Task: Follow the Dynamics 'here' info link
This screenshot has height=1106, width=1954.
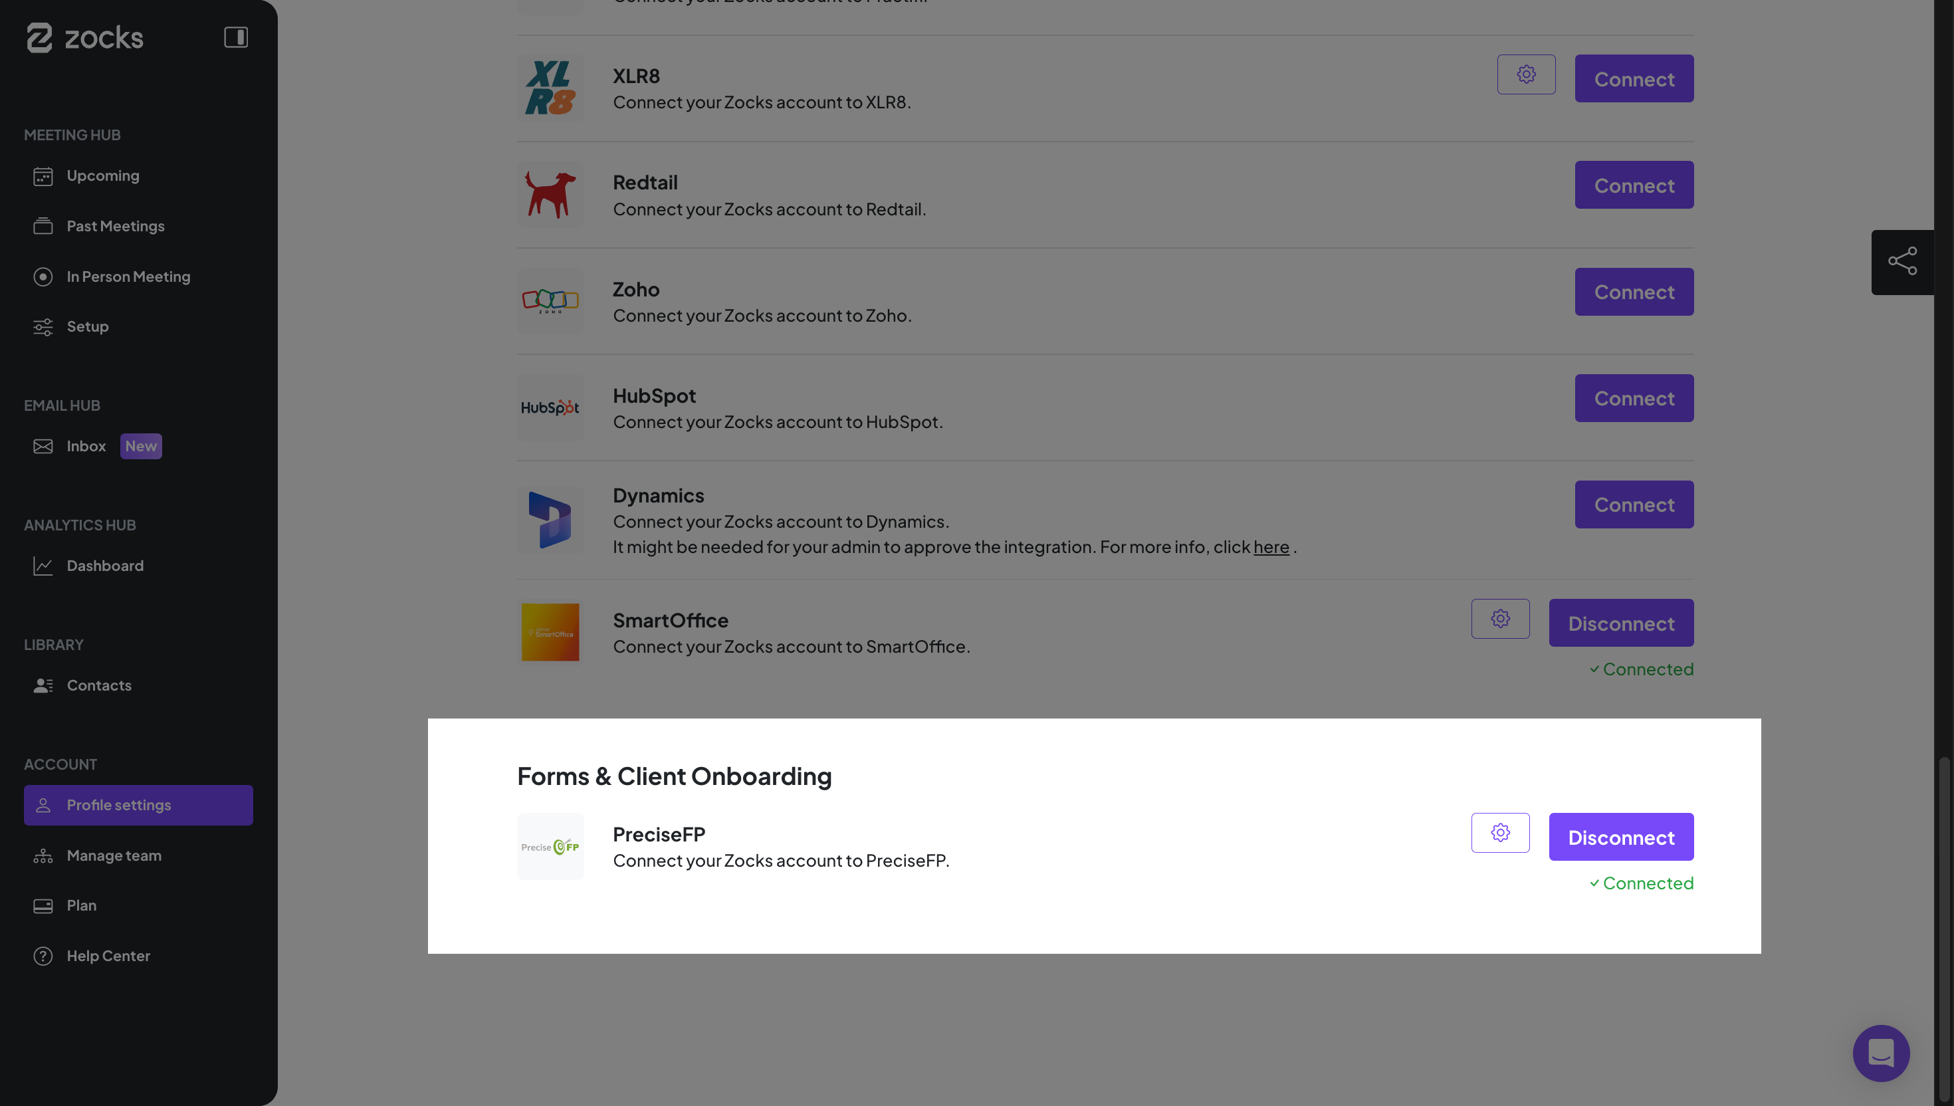Action: click(x=1271, y=547)
